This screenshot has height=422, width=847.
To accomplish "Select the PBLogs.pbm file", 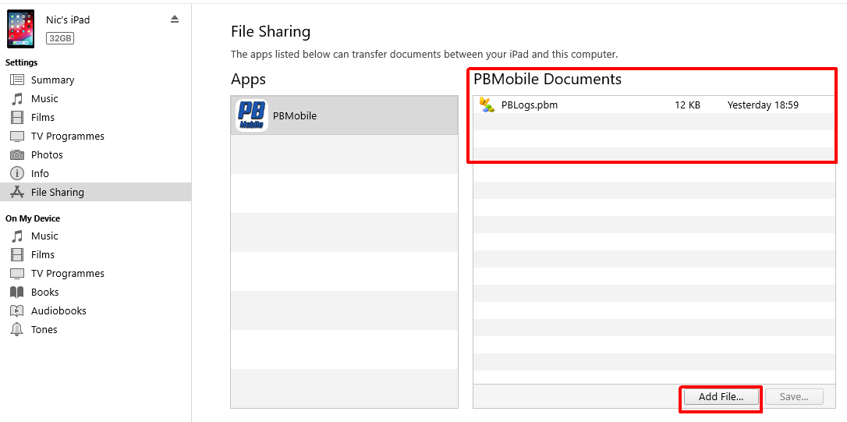I will tap(529, 105).
